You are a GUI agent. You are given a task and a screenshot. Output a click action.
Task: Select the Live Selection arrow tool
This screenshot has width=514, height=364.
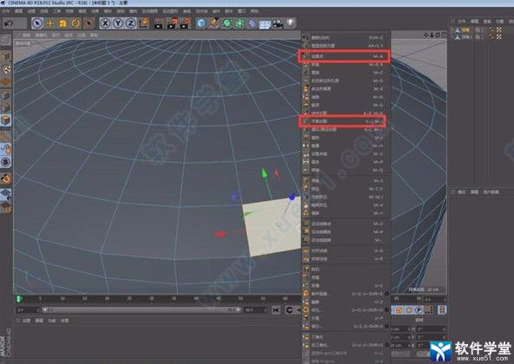tap(37, 23)
